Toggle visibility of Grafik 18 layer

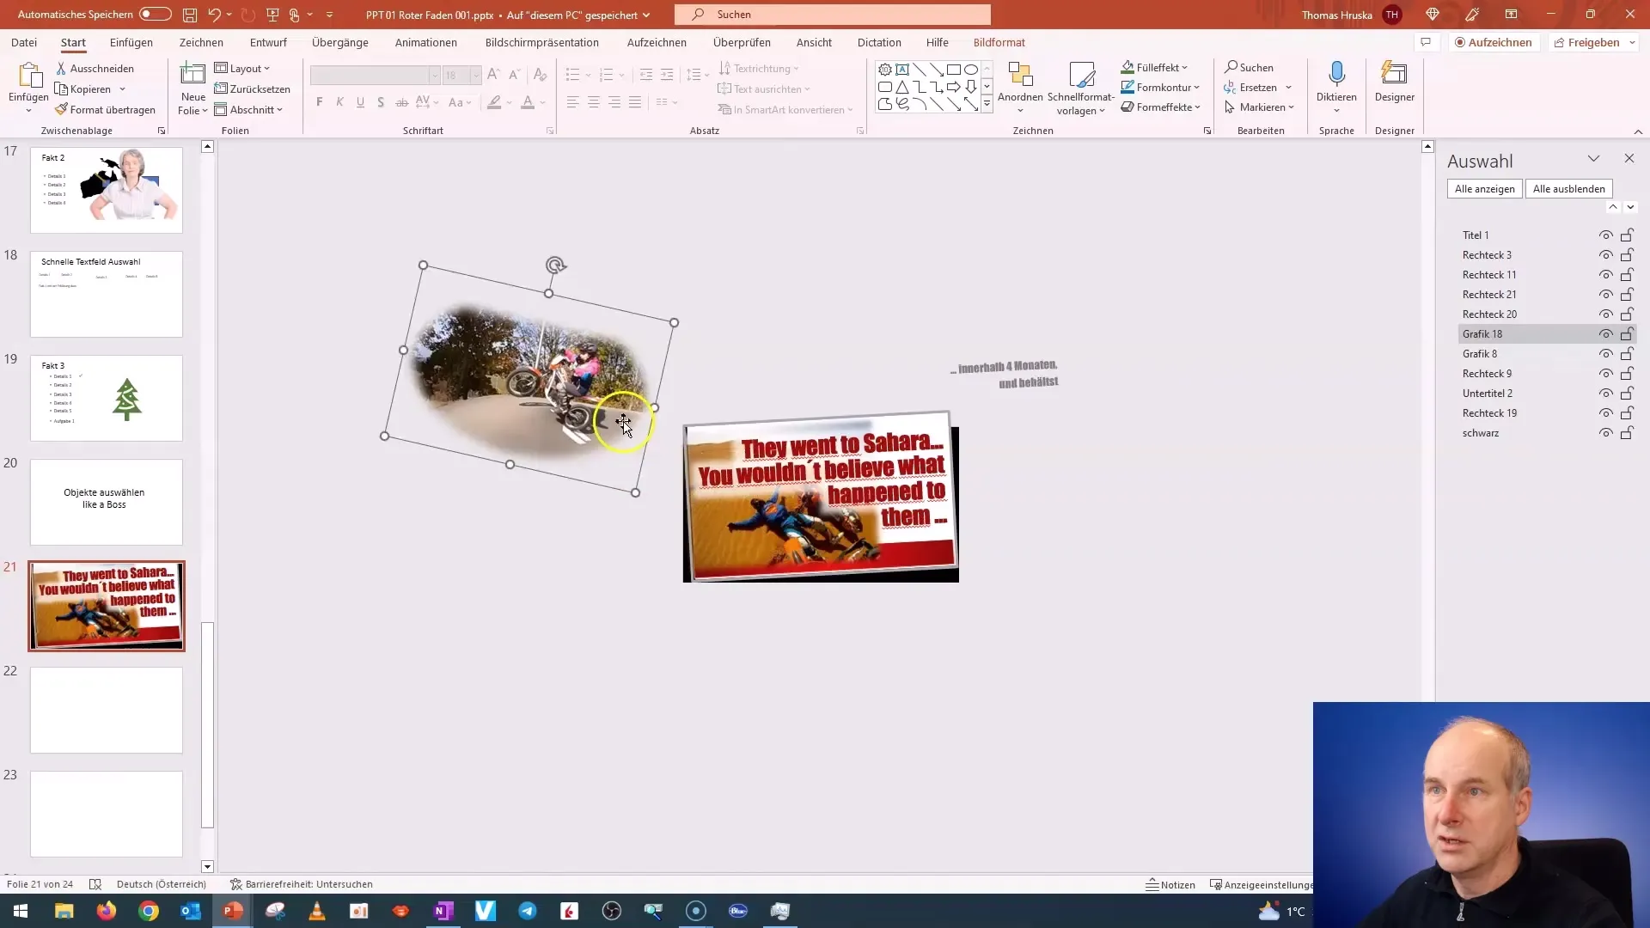tap(1606, 333)
